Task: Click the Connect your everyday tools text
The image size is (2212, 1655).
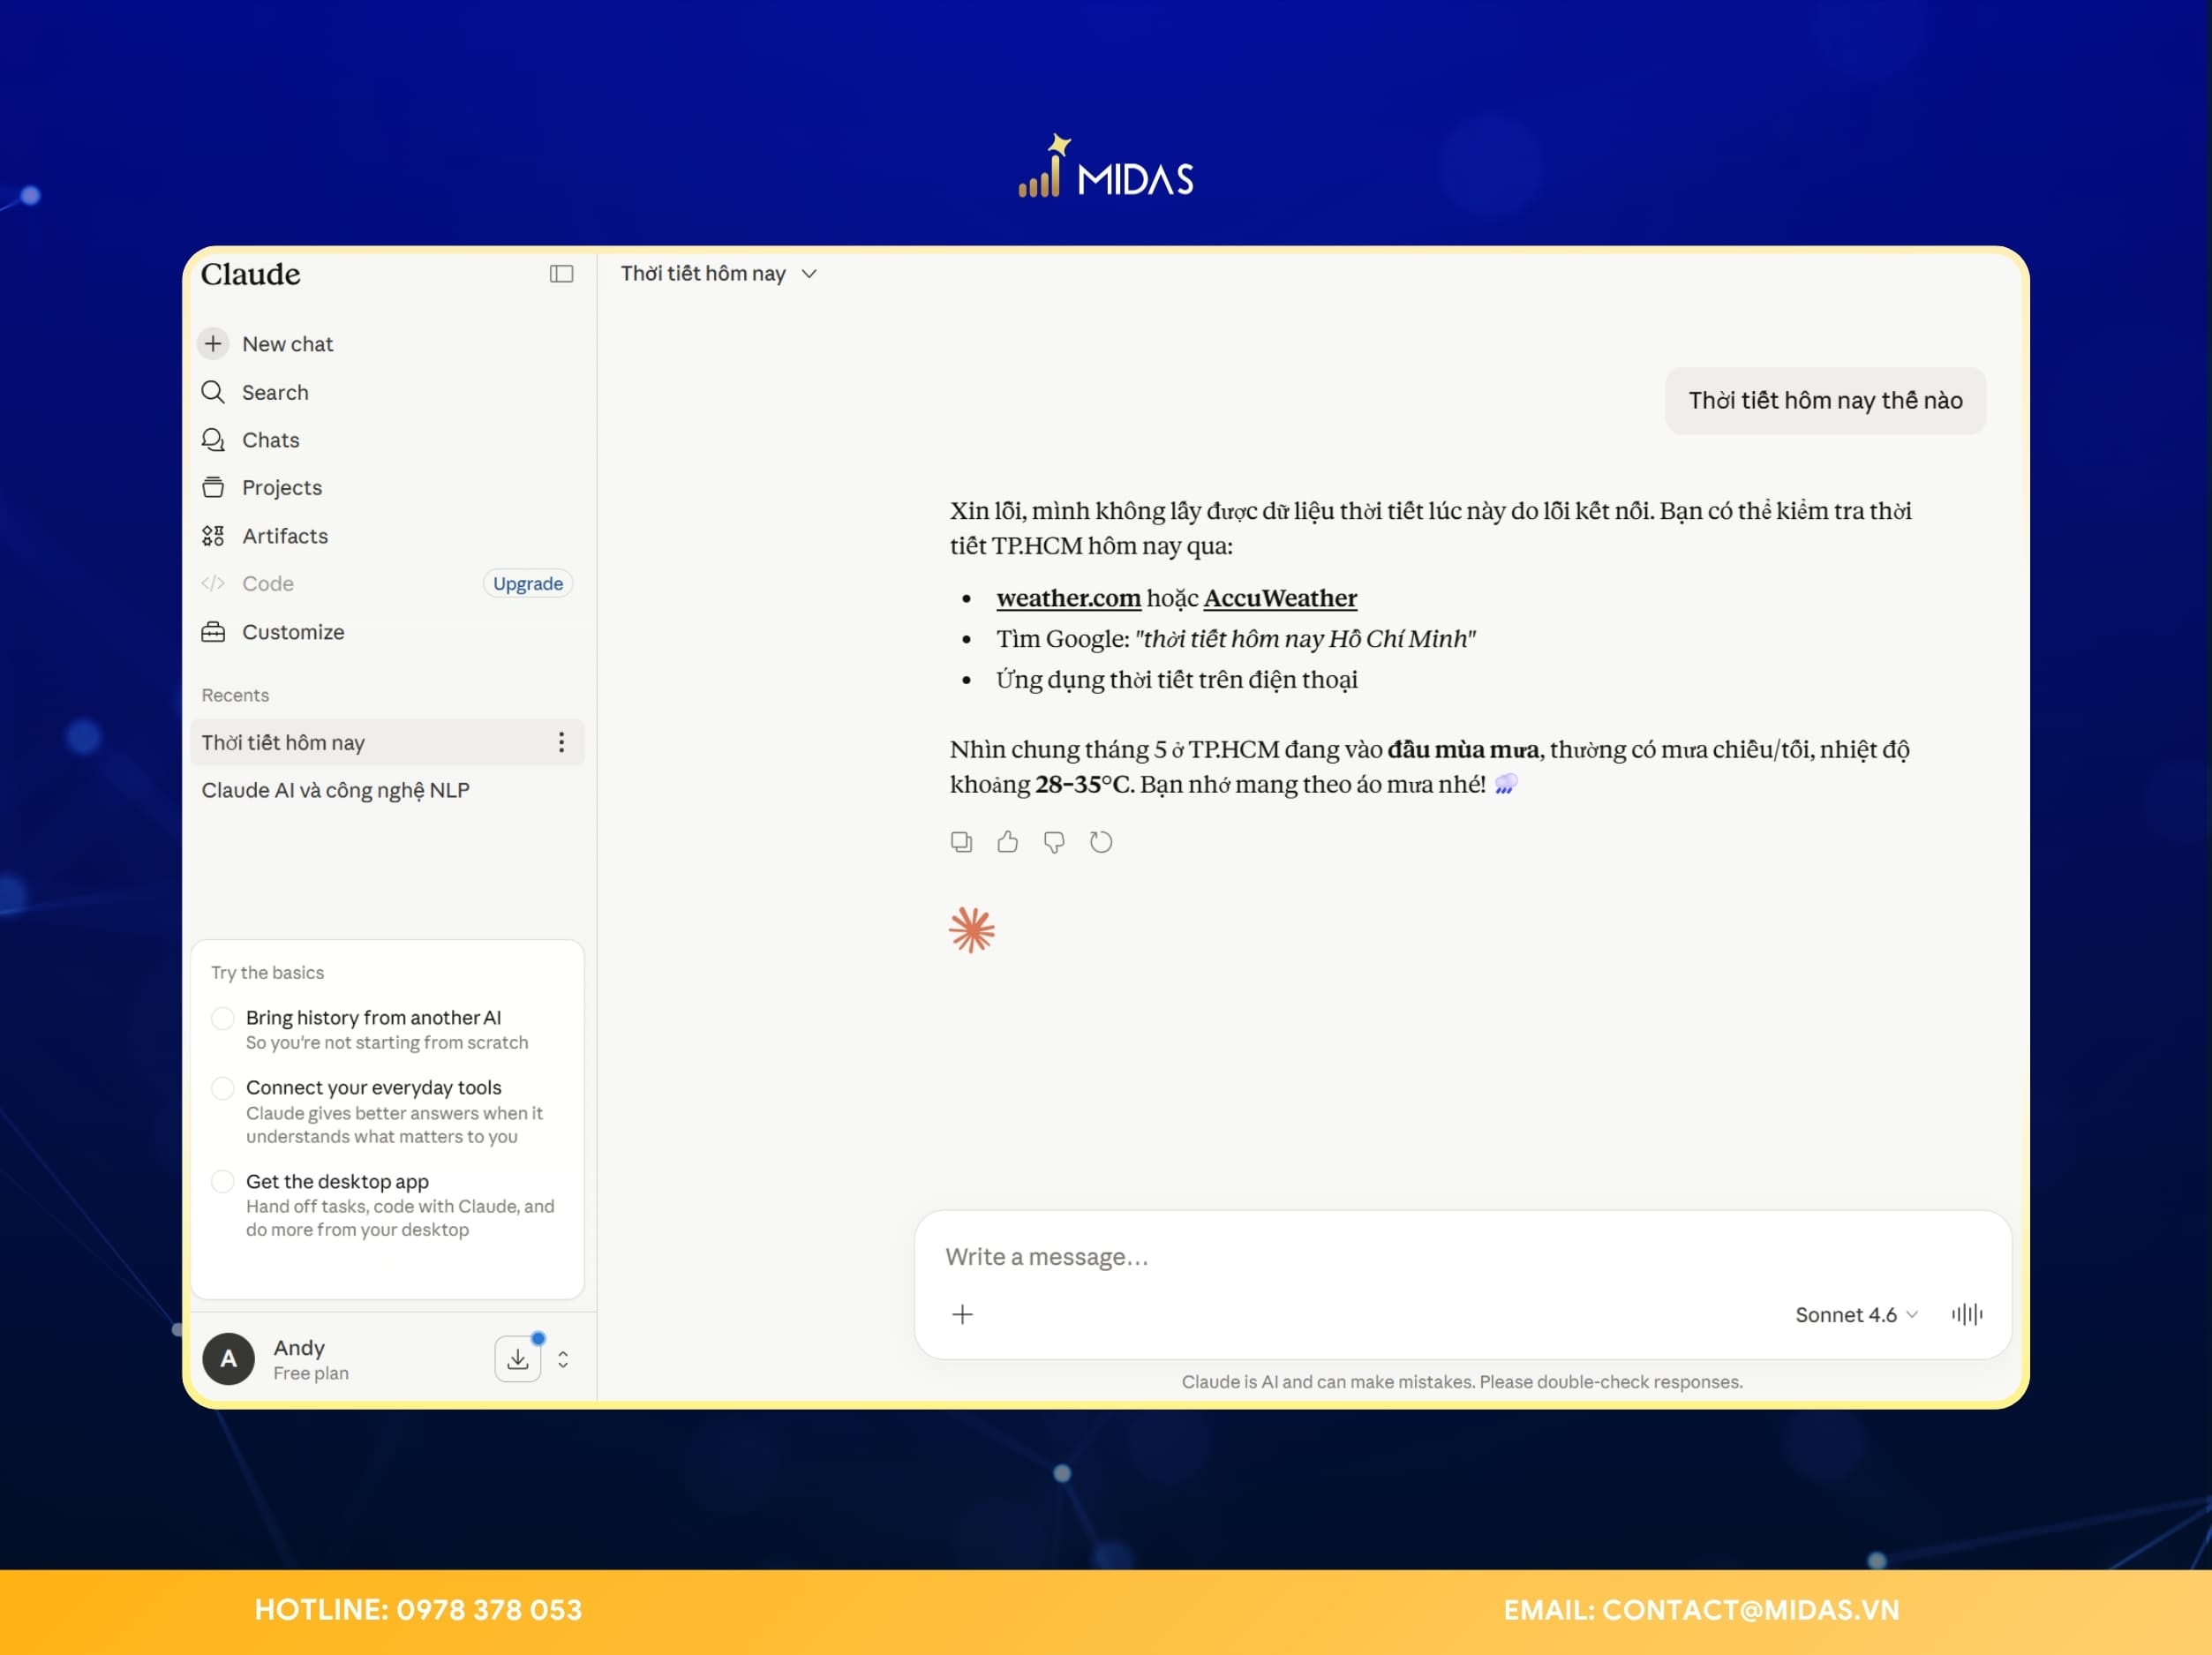Action: click(373, 1088)
